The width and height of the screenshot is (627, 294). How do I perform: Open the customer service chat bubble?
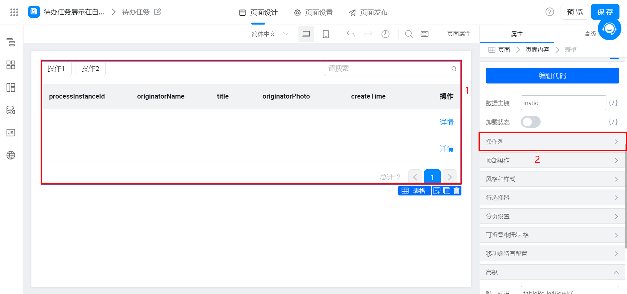[609, 29]
